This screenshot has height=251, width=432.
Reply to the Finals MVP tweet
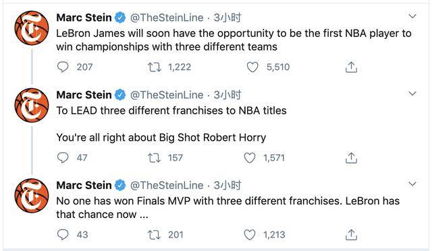(63, 235)
